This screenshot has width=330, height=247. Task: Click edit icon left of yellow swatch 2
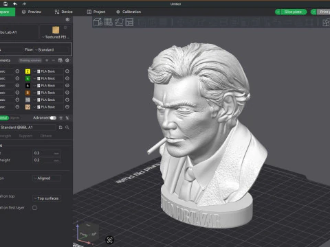[x=17, y=71]
